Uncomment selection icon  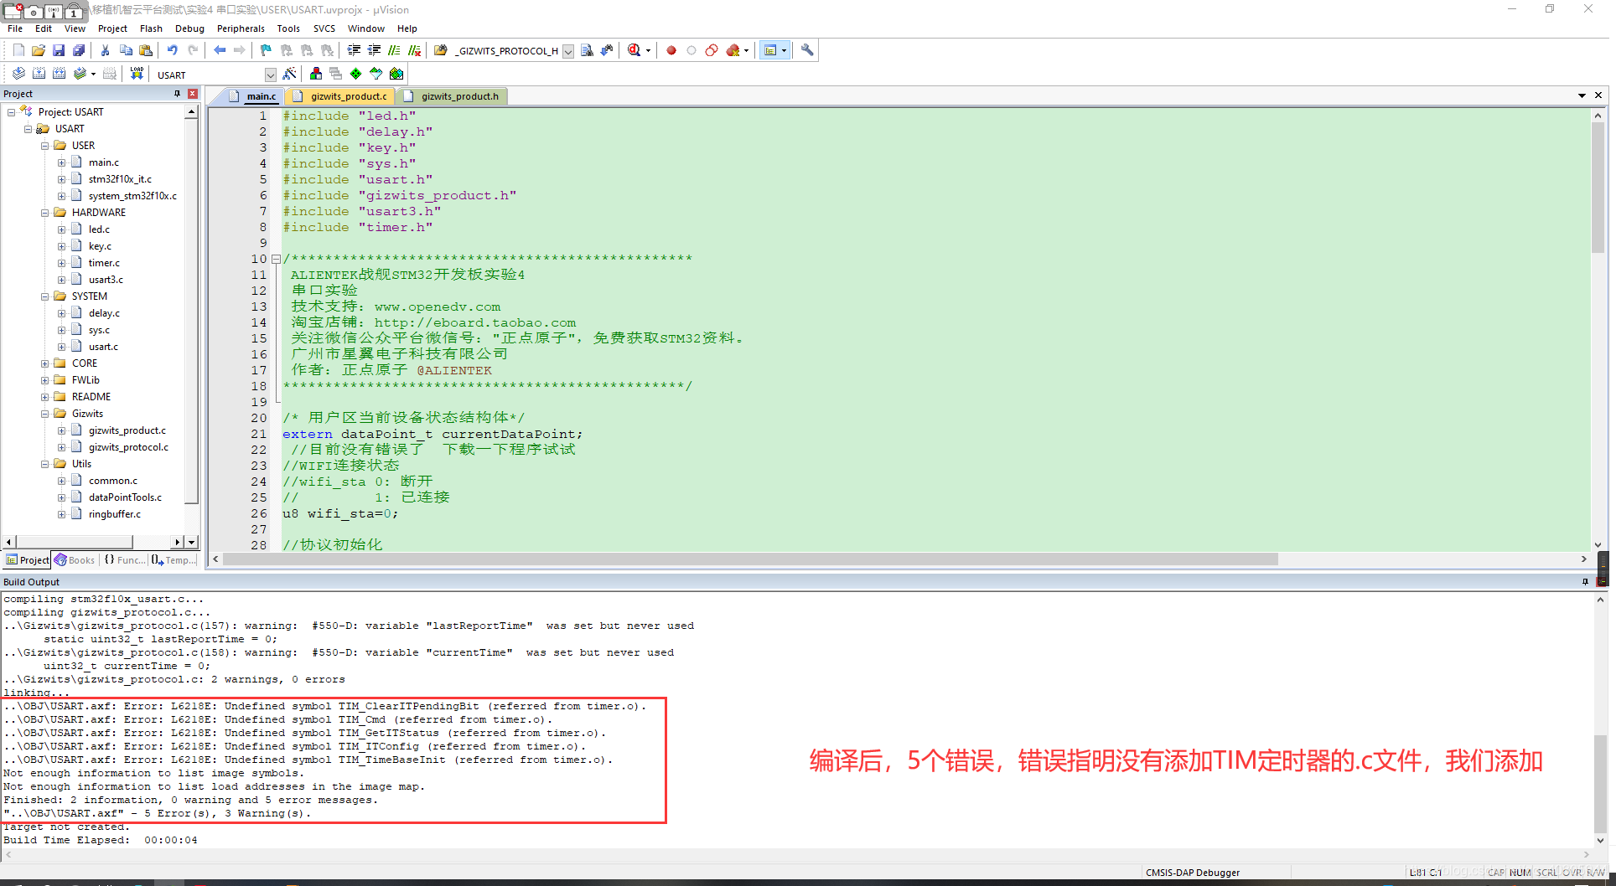coord(414,50)
